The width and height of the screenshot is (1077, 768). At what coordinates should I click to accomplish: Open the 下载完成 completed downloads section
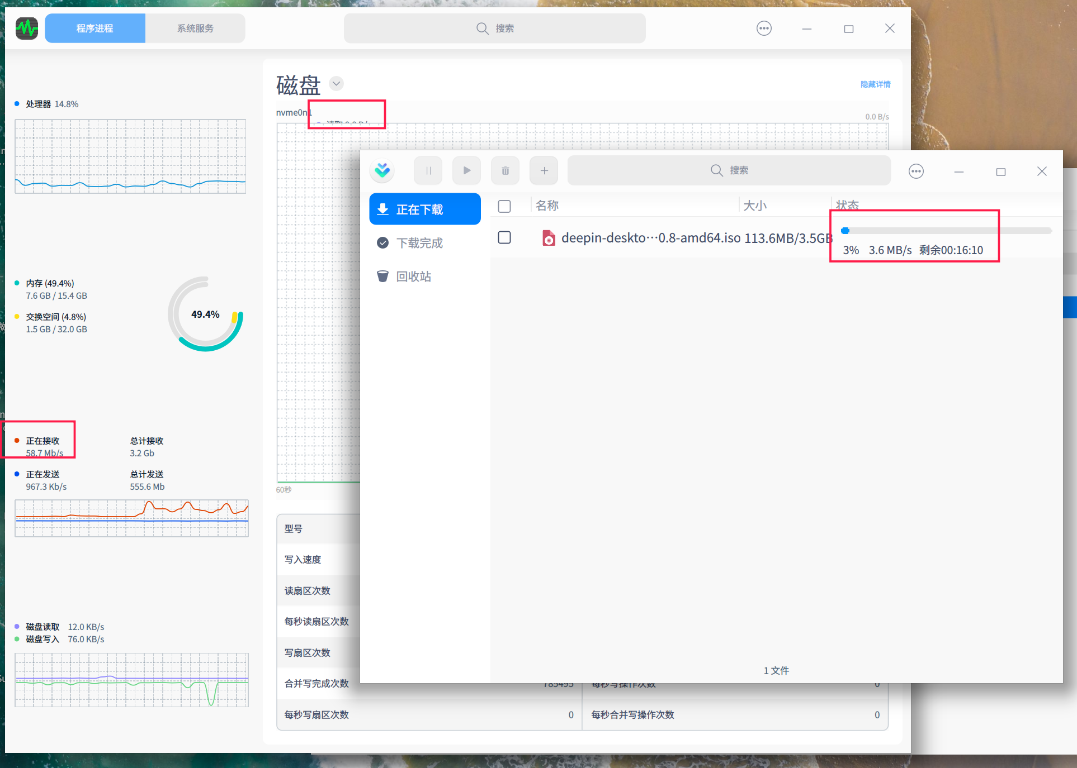click(419, 242)
